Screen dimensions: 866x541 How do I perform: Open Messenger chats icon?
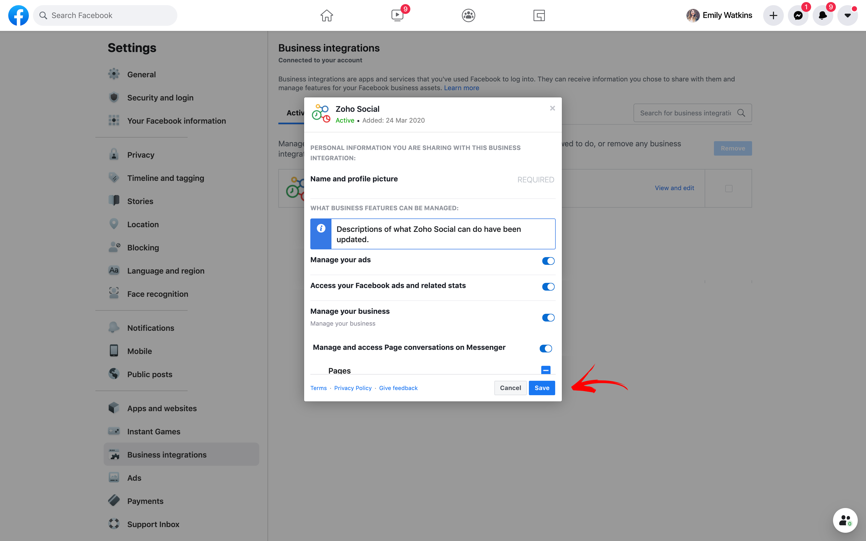pos(798,15)
